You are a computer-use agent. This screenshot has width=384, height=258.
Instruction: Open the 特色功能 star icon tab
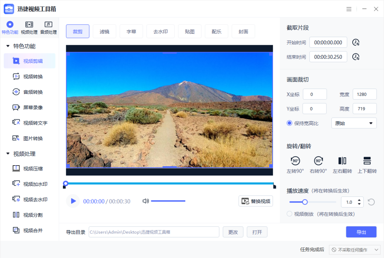click(x=10, y=27)
